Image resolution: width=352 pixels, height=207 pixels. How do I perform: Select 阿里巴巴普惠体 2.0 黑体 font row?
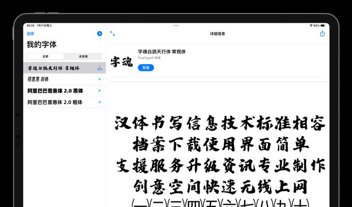coord(64,91)
